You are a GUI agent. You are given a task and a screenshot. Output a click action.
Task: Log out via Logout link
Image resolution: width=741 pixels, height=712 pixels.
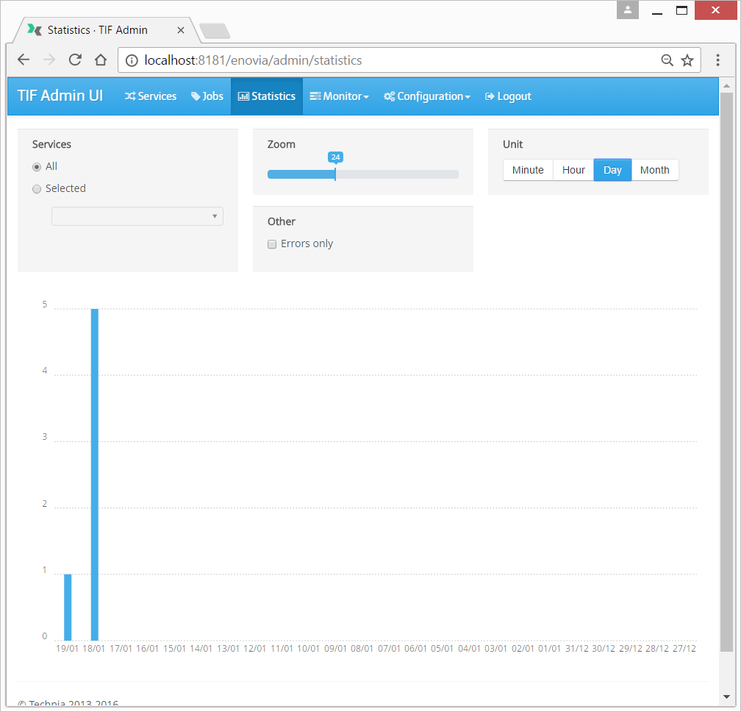pos(508,96)
